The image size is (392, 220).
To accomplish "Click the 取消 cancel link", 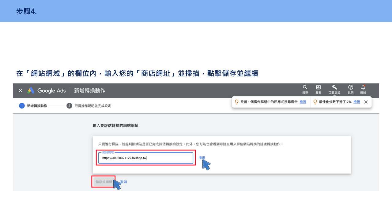I will [124, 182].
